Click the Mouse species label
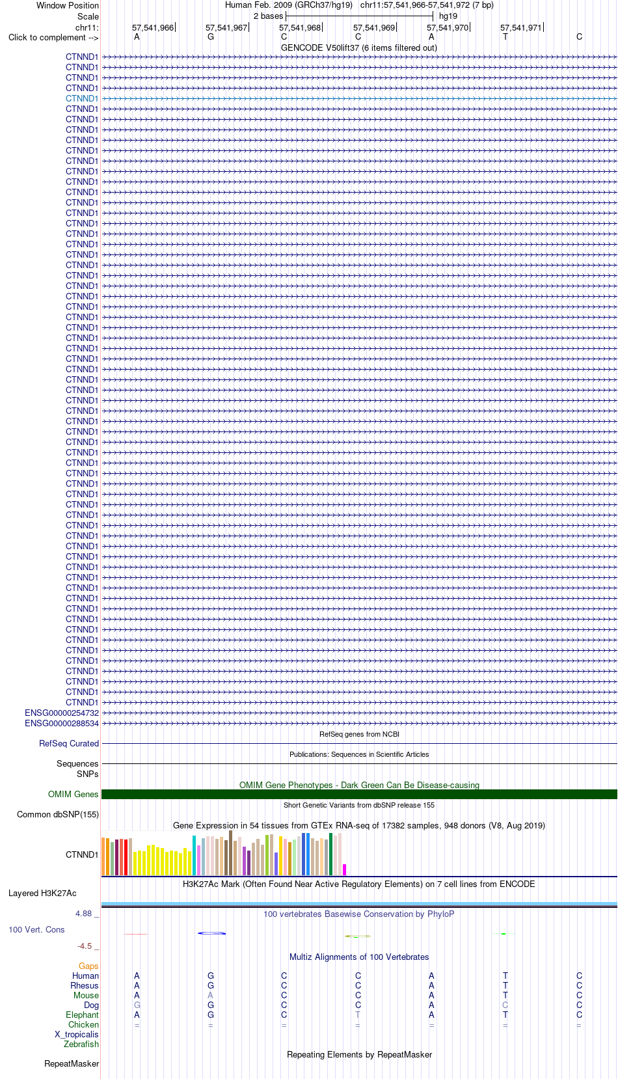 tap(86, 995)
